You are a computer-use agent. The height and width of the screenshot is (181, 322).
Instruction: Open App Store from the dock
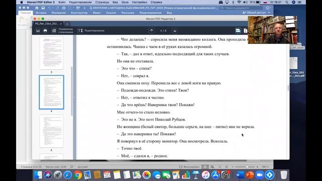coord(215,175)
